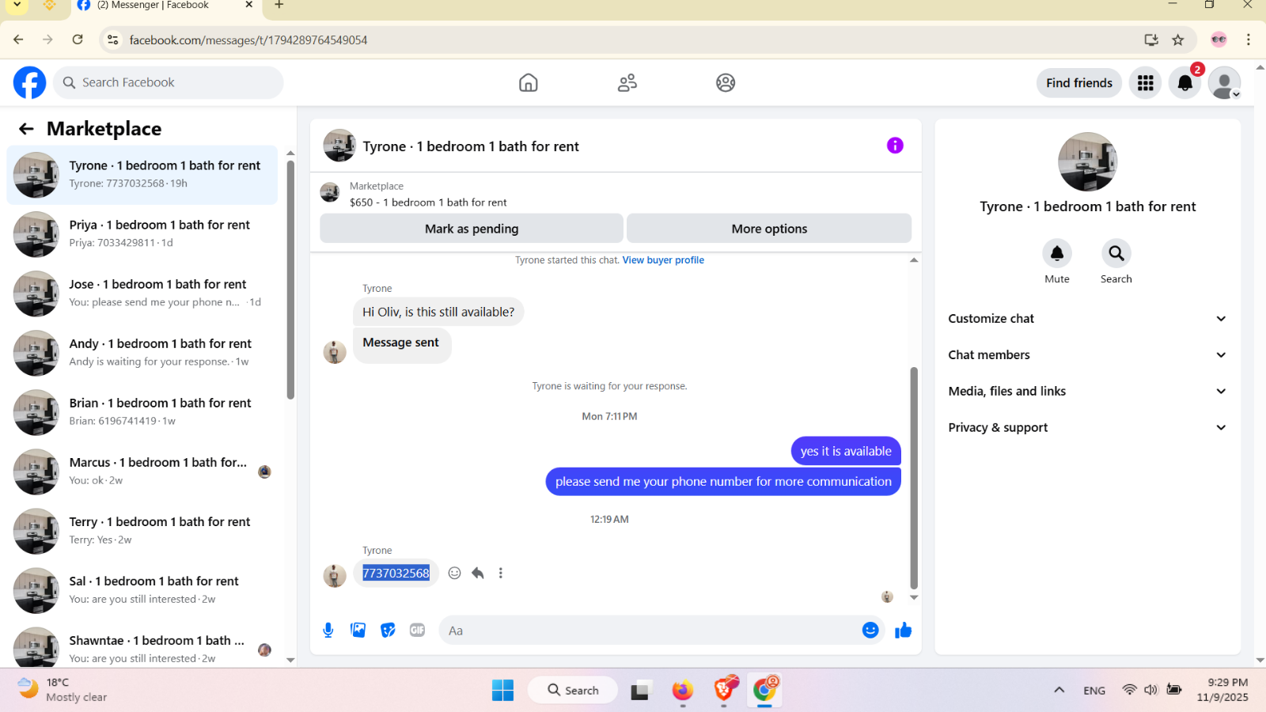Open the Andy conversation
The width and height of the screenshot is (1266, 712).
(142, 353)
